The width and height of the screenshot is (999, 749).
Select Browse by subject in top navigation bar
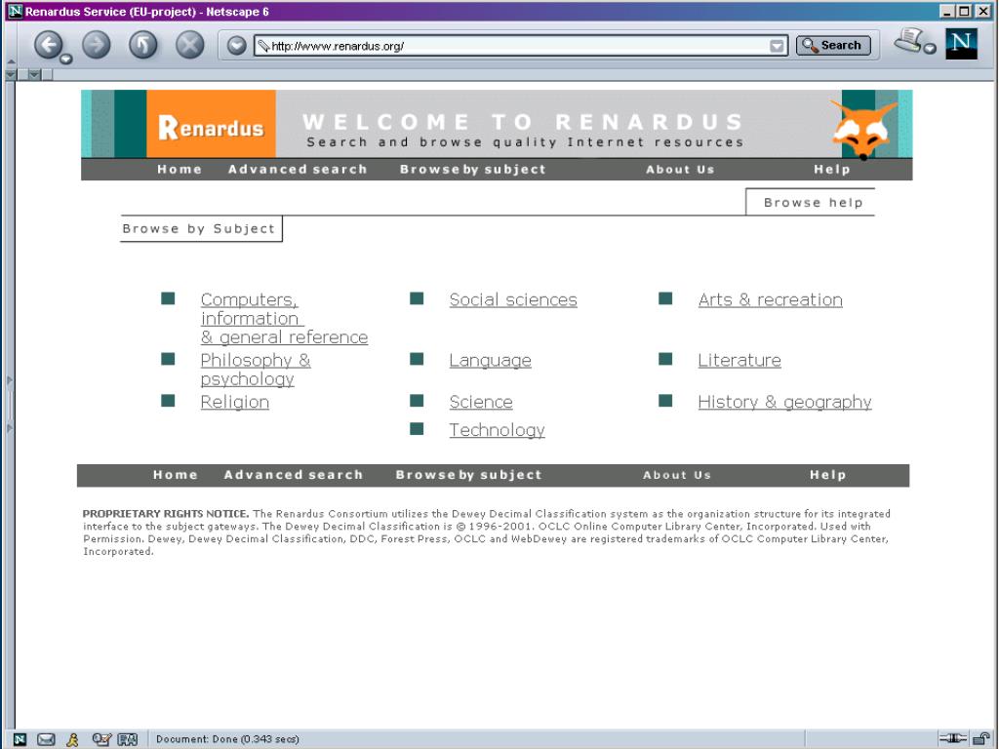[x=473, y=170]
